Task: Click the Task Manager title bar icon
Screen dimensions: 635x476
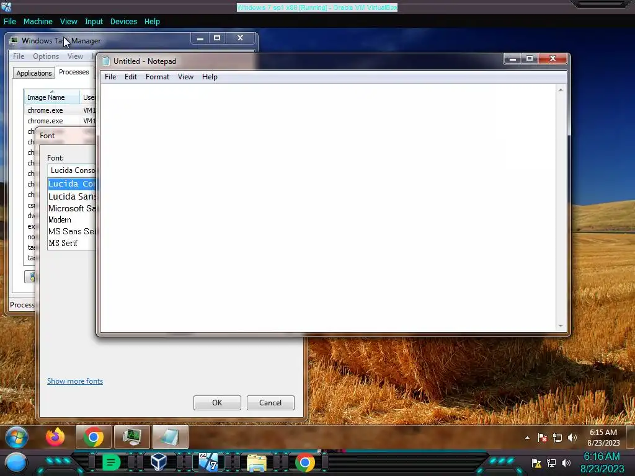Action: tap(14, 40)
